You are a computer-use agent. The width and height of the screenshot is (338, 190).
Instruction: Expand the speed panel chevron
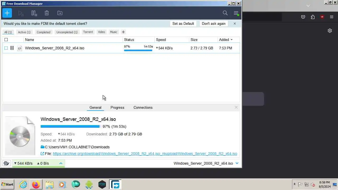point(61,163)
